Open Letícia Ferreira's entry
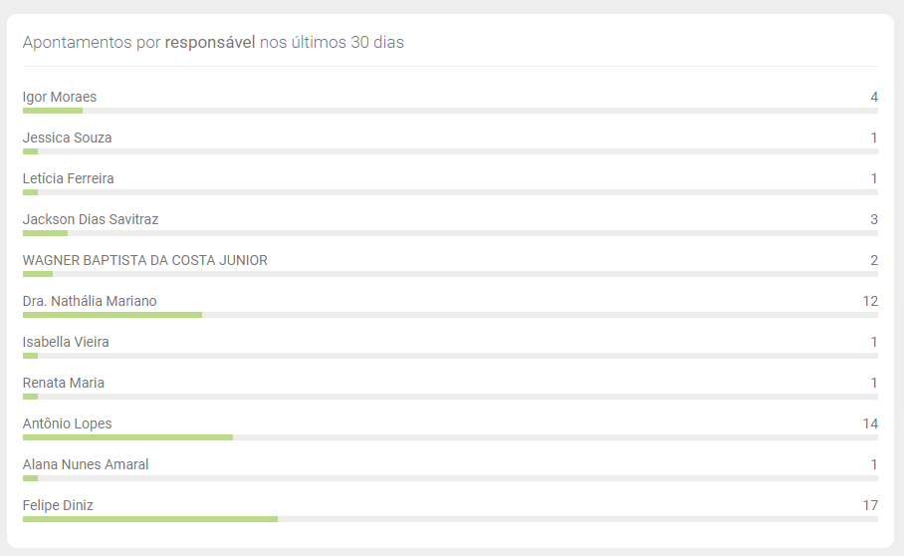Screen dimensions: 904x556 tap(68, 178)
